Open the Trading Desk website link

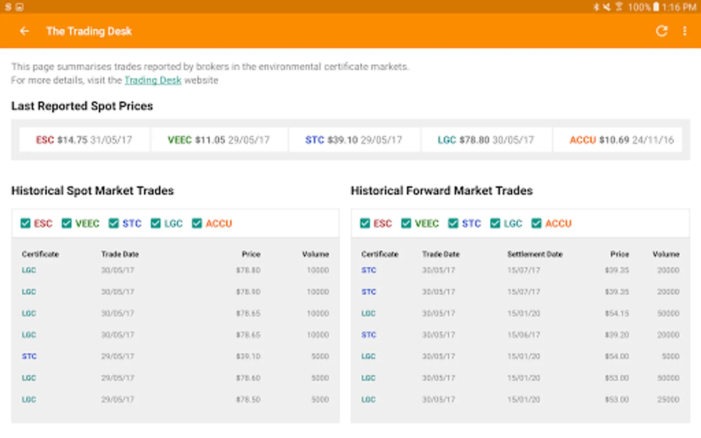tap(153, 80)
